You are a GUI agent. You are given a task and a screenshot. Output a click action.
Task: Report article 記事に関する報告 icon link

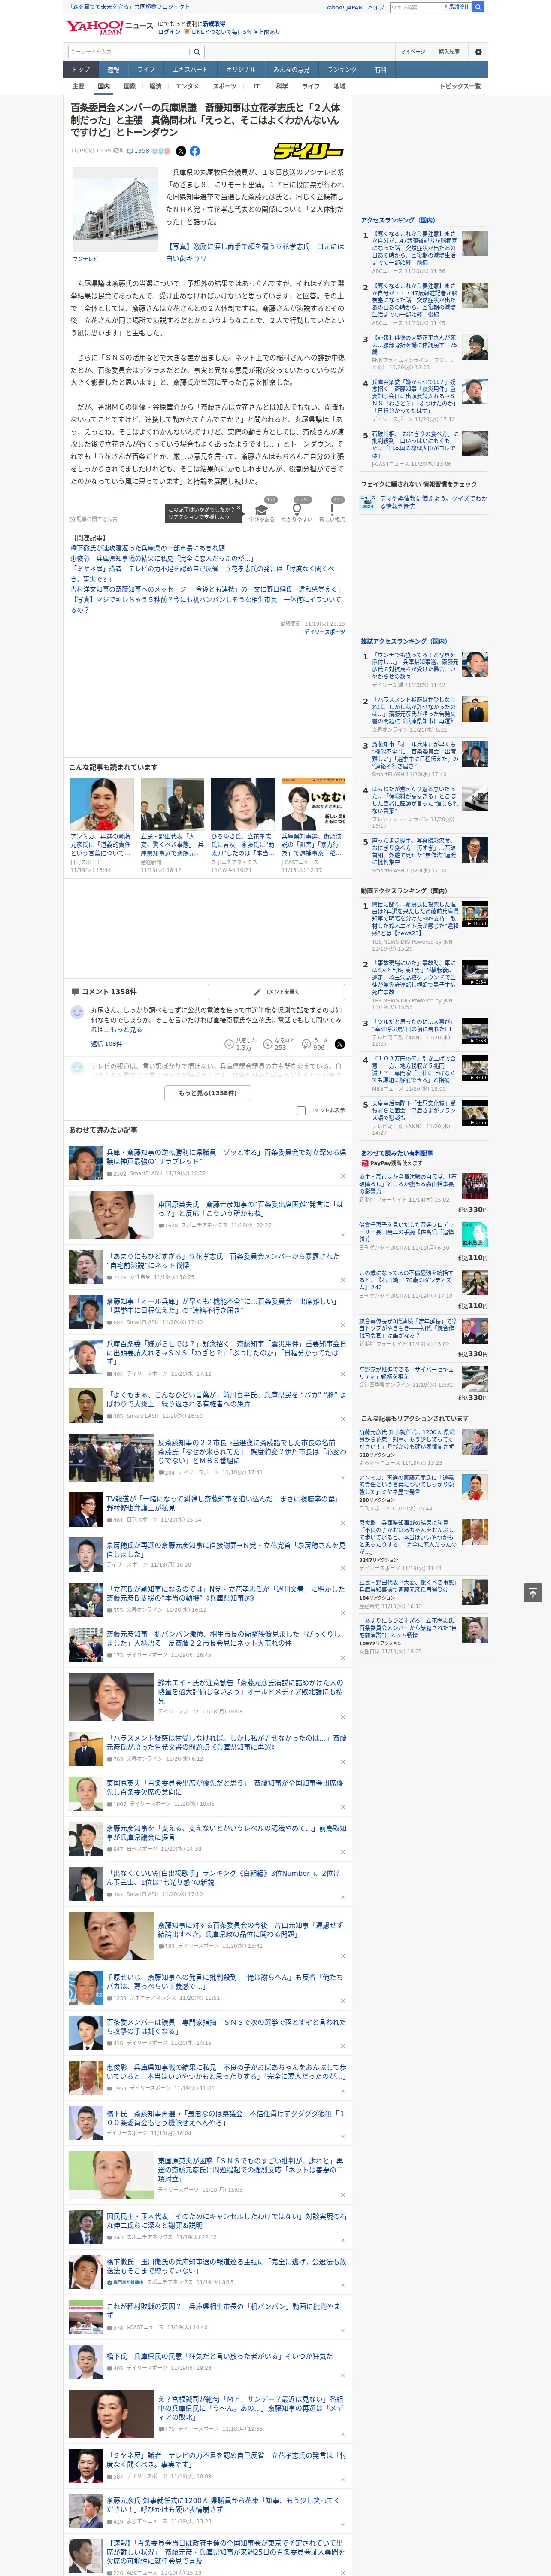[94, 519]
